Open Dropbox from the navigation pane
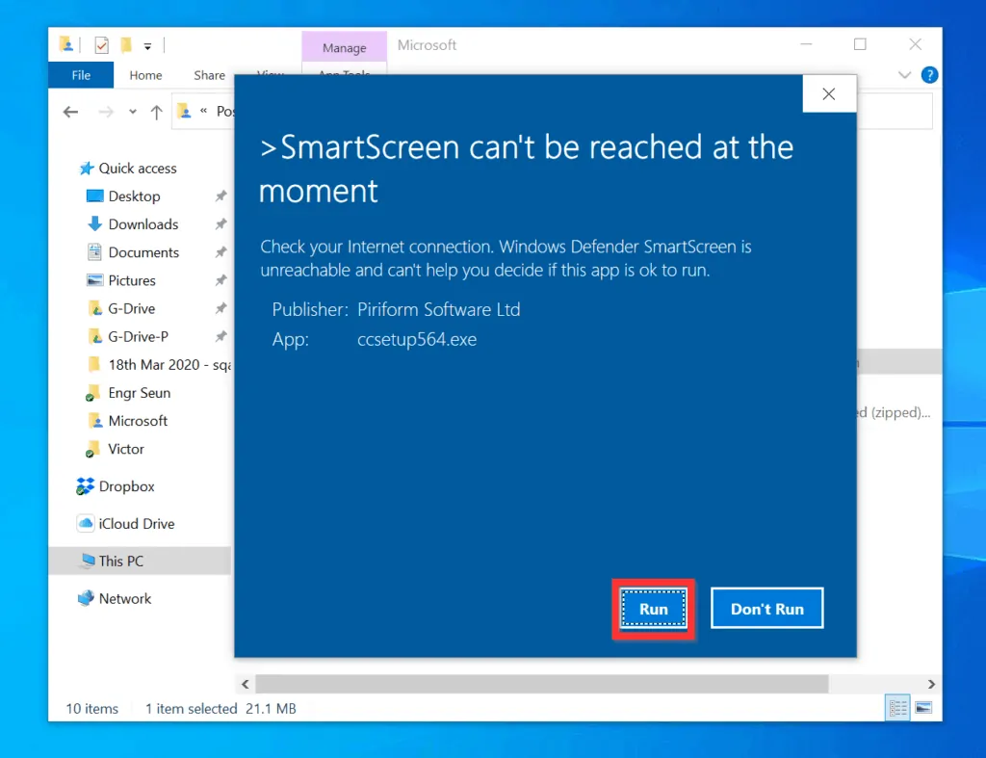986x758 pixels. [127, 486]
